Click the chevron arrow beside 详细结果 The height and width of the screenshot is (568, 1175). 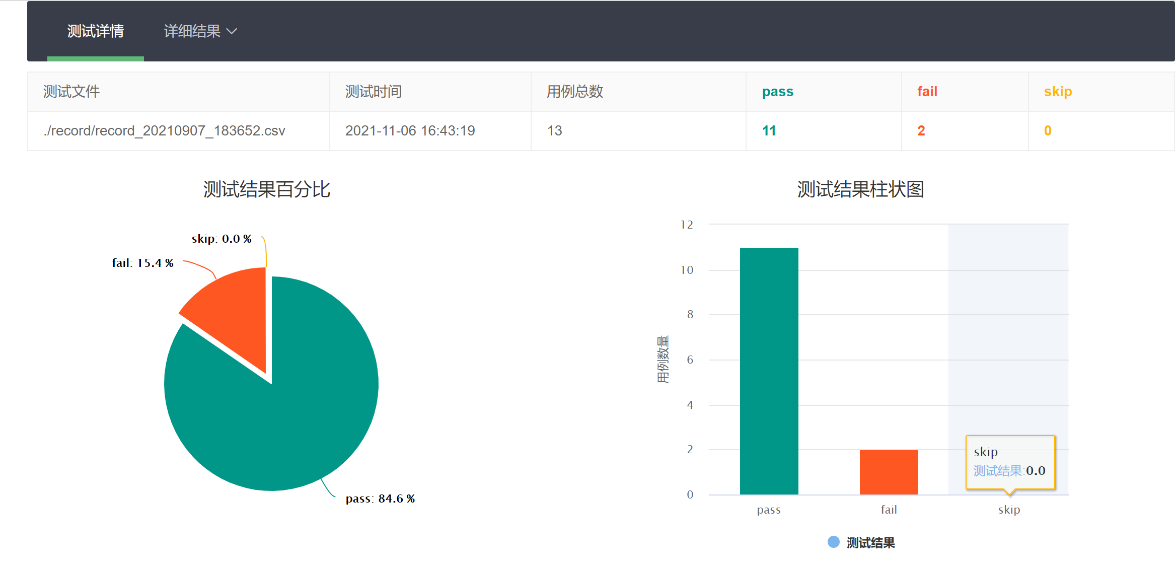coord(232,32)
